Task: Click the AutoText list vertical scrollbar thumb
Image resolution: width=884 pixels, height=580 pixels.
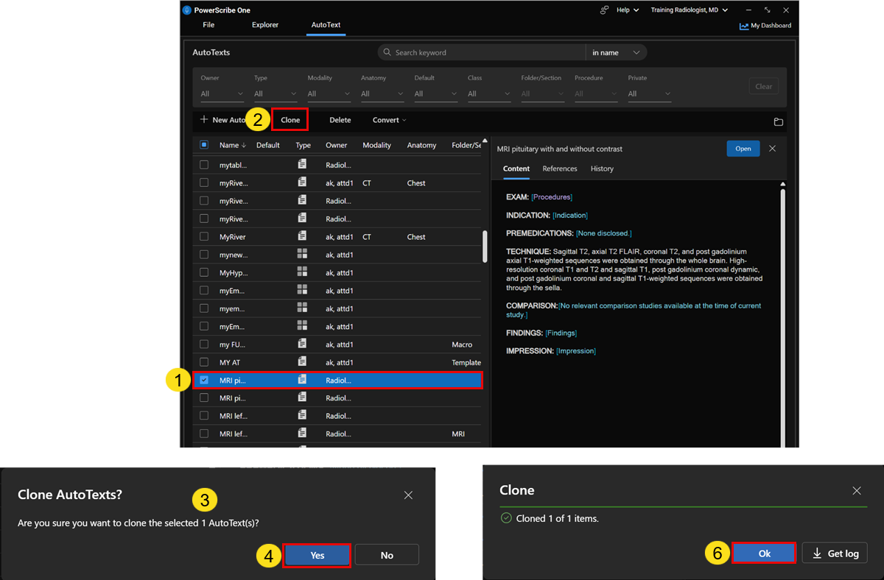Action: 484,247
